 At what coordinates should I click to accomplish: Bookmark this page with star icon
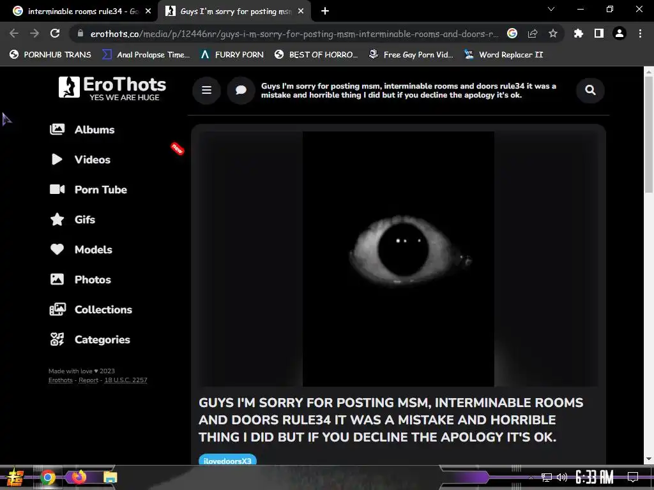point(553,33)
